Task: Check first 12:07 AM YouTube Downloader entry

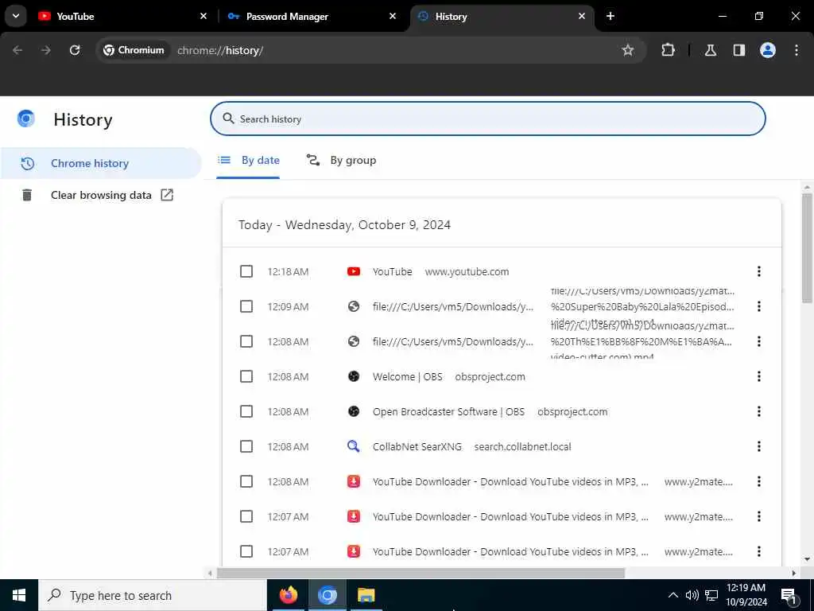Action: (x=246, y=516)
